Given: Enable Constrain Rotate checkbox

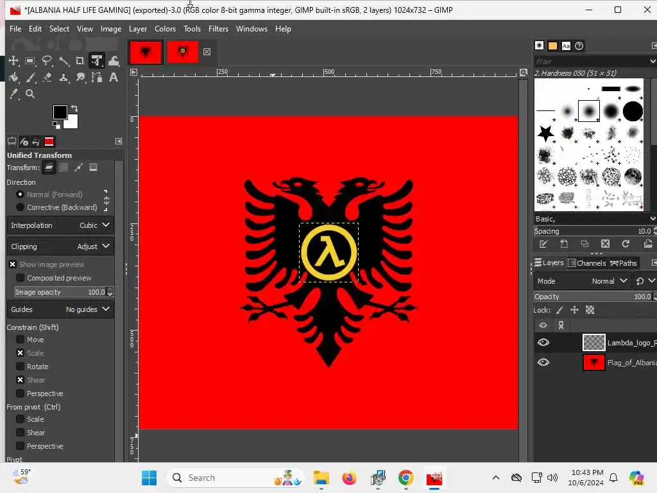Looking at the screenshot, I should tap(20, 367).
